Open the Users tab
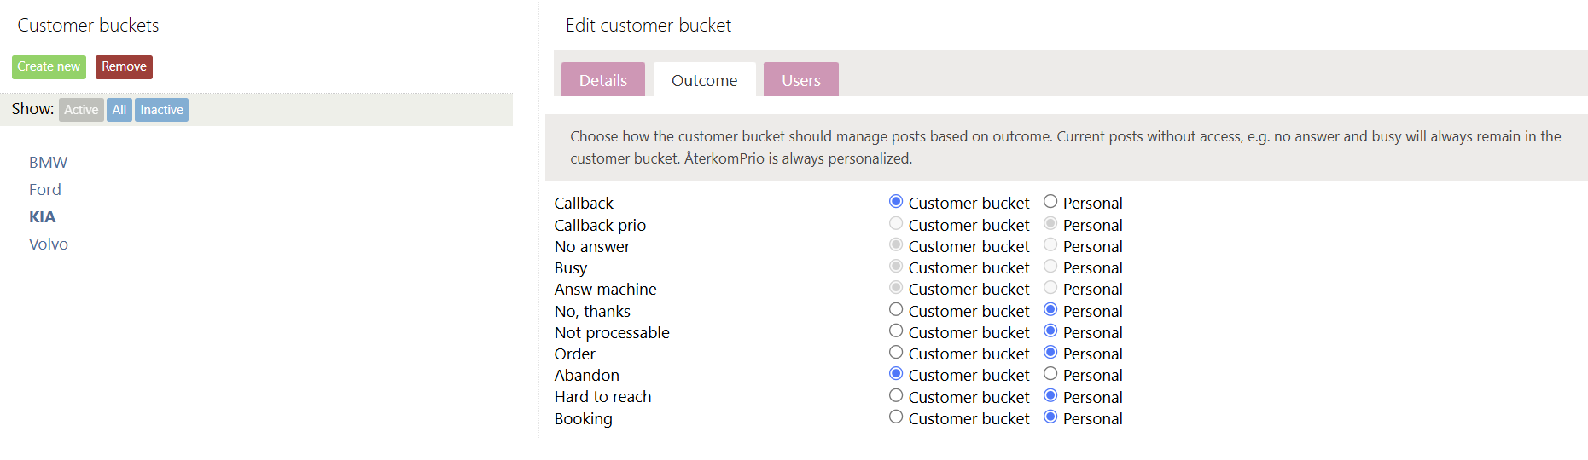This screenshot has width=1588, height=460. (x=800, y=80)
